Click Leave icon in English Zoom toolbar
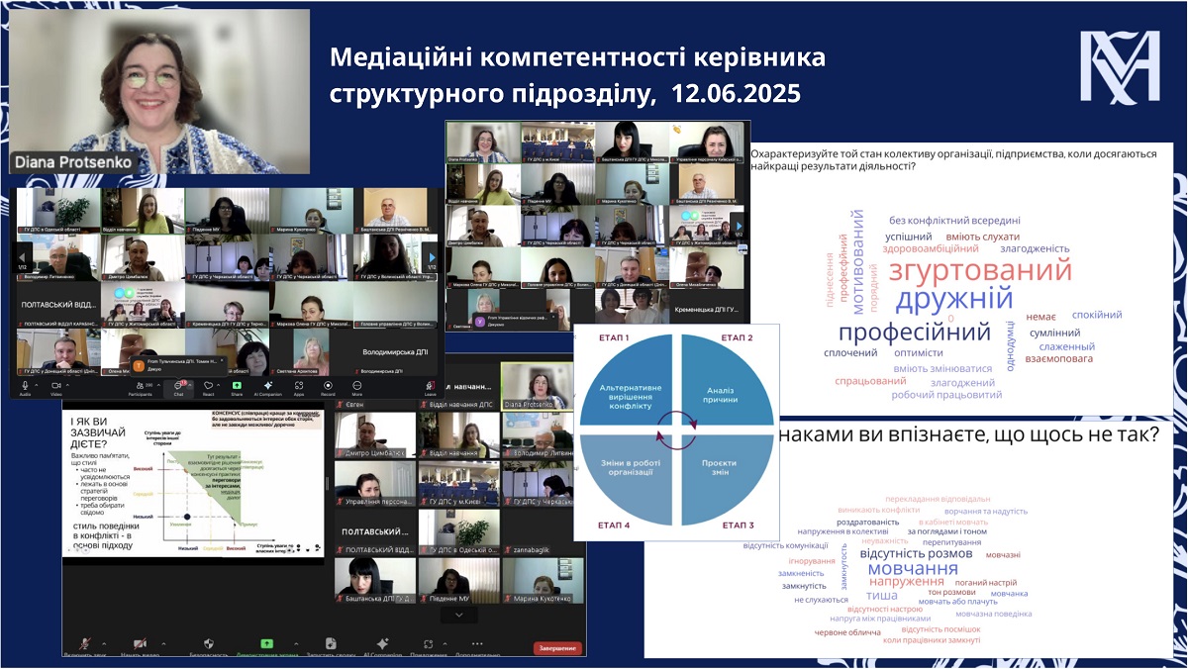Screen dimensions: 1188x669 430,384
